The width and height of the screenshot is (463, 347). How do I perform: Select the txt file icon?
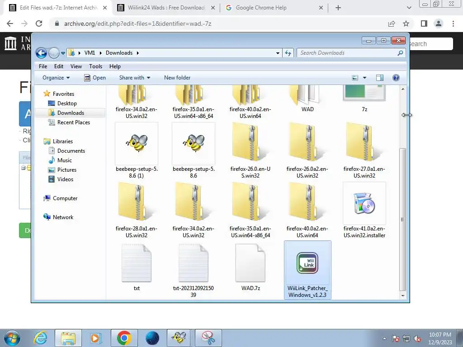coord(137,263)
